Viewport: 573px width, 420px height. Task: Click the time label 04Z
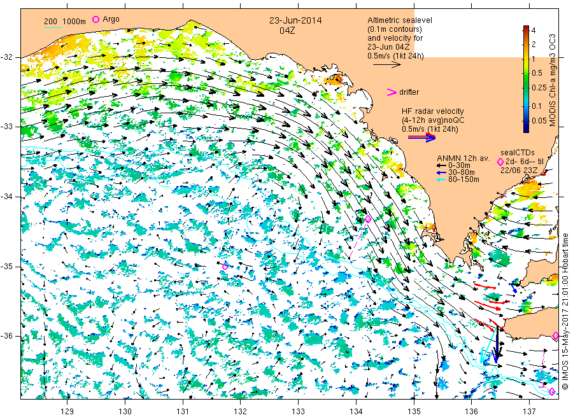tap(287, 31)
